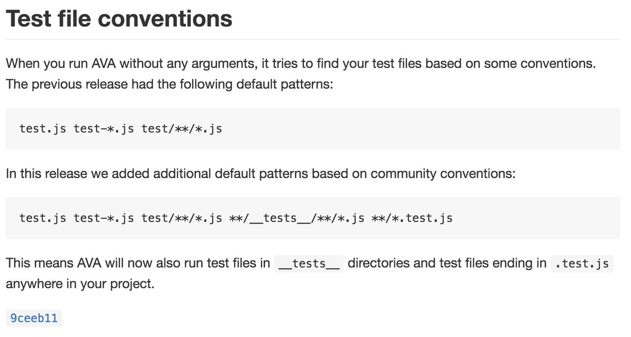The height and width of the screenshot is (337, 631).
Task: Click the sentence starting "When you run AVA"
Action: tap(300, 64)
